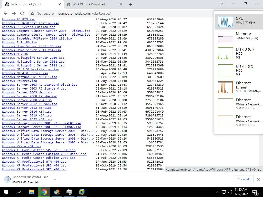The height and width of the screenshot is (197, 263).
Task: Open a new browser tab
Action: point(131,5)
